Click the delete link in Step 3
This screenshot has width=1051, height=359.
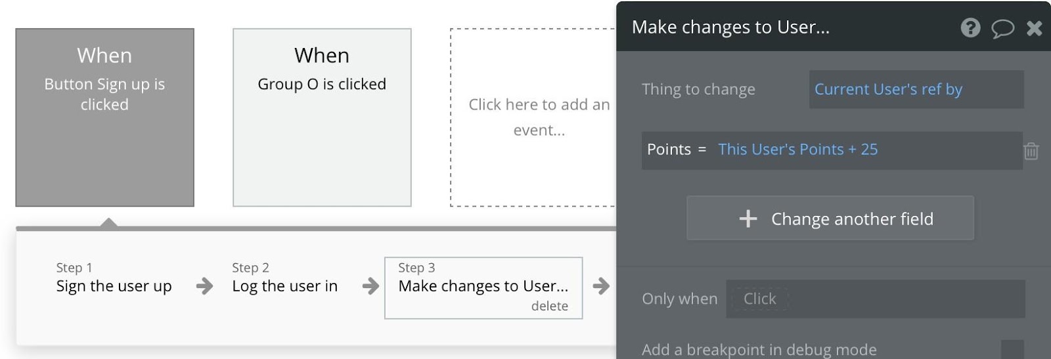[550, 306]
